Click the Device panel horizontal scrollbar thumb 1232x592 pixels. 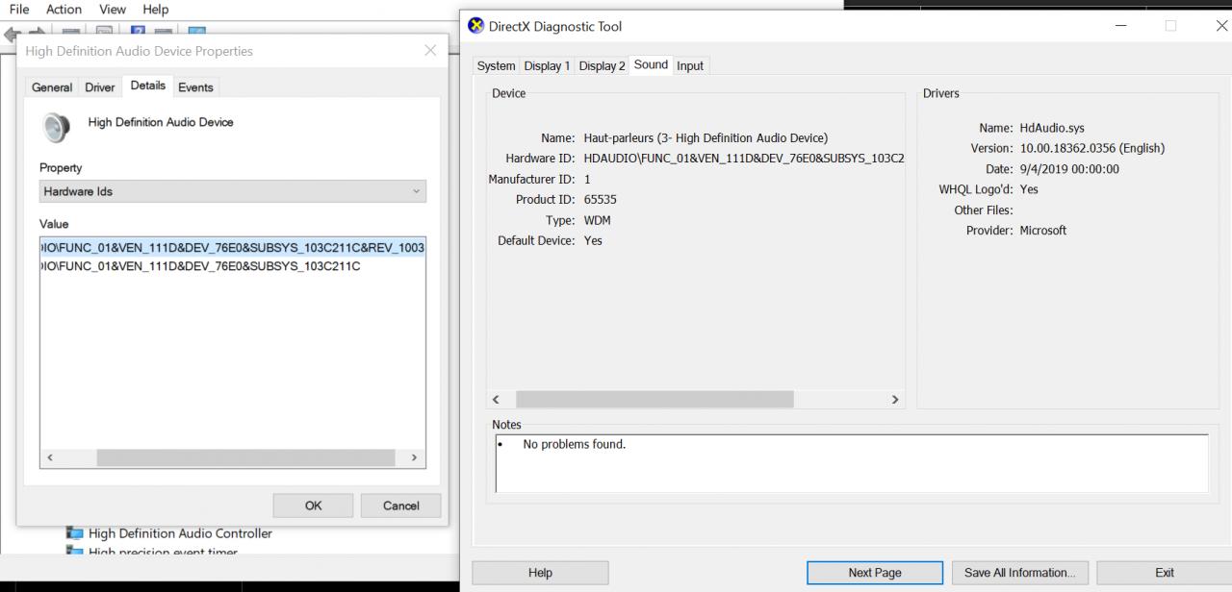pyautogui.click(x=654, y=399)
